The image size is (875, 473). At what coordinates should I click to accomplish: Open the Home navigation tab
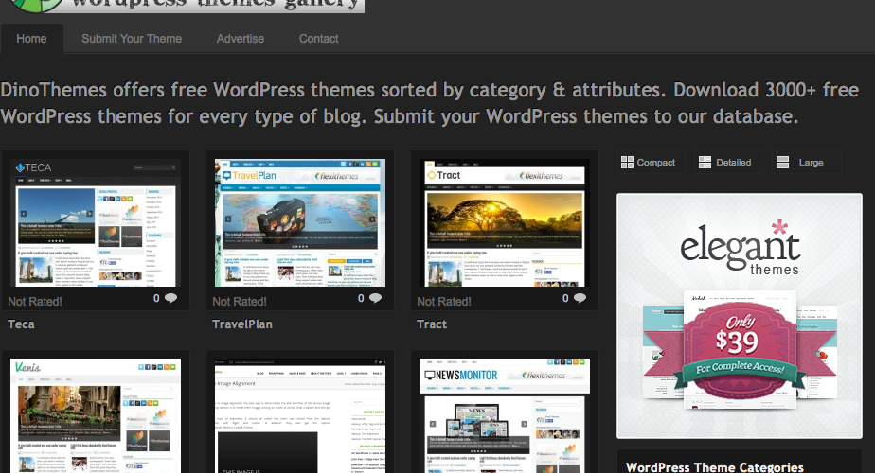(31, 39)
